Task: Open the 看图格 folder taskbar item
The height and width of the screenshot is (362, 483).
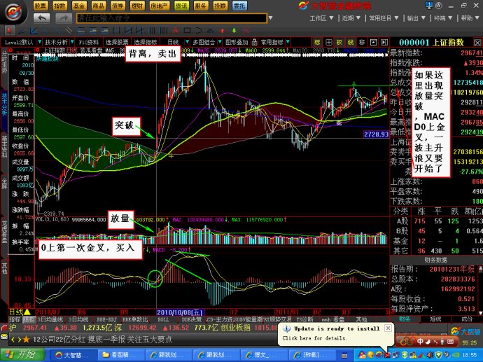Action: (x=120, y=355)
